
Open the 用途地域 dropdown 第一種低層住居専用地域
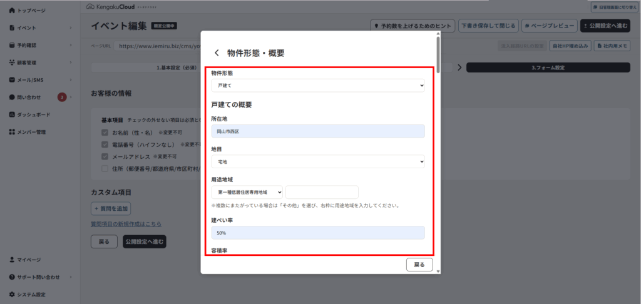coord(247,192)
